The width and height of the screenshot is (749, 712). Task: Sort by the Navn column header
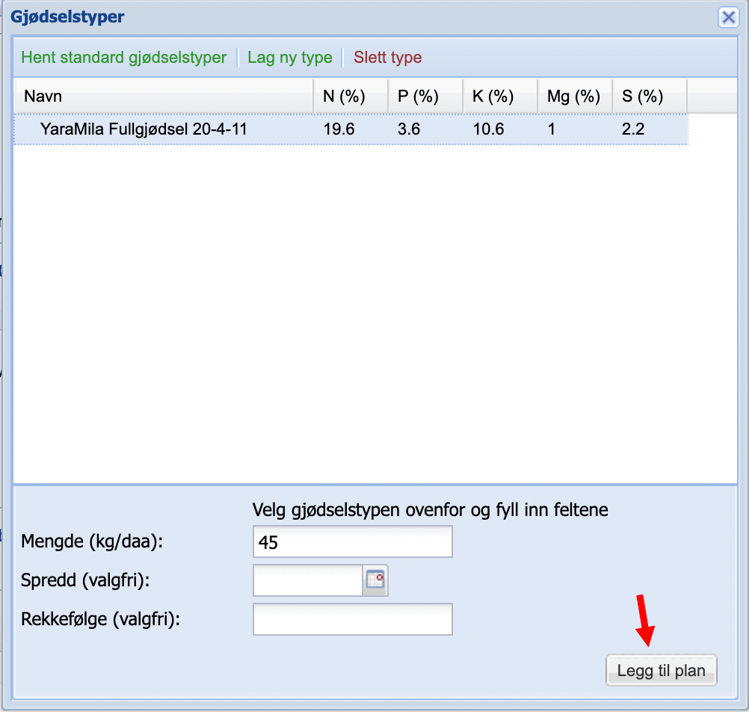point(164,96)
